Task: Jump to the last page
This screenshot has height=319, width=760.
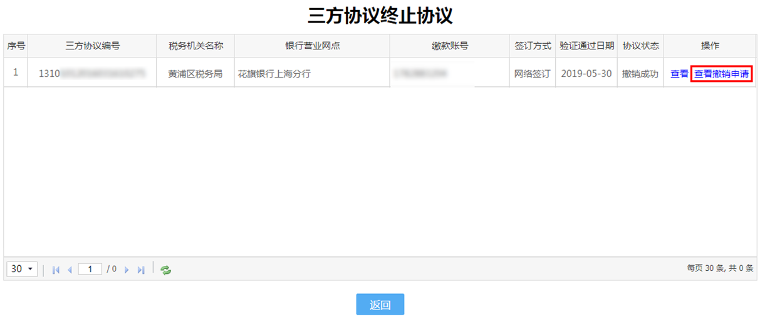Action: (141, 270)
